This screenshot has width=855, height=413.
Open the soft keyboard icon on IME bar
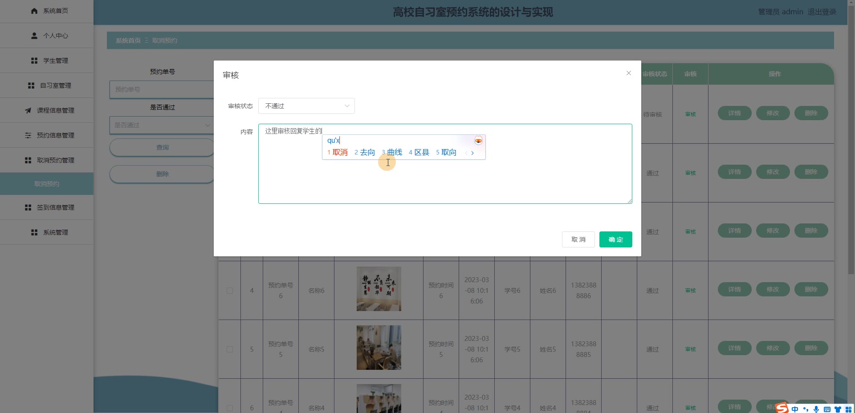[x=827, y=409]
